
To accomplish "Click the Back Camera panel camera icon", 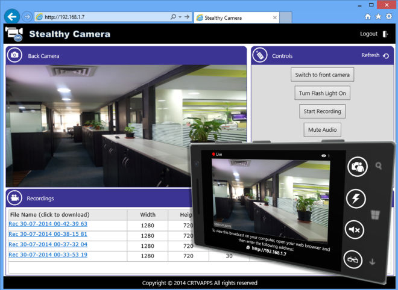I will pos(14,55).
